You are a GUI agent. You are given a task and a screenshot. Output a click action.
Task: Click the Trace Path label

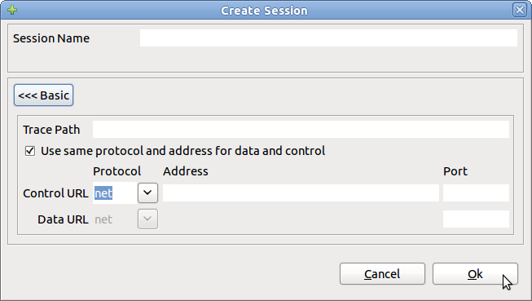coord(51,130)
